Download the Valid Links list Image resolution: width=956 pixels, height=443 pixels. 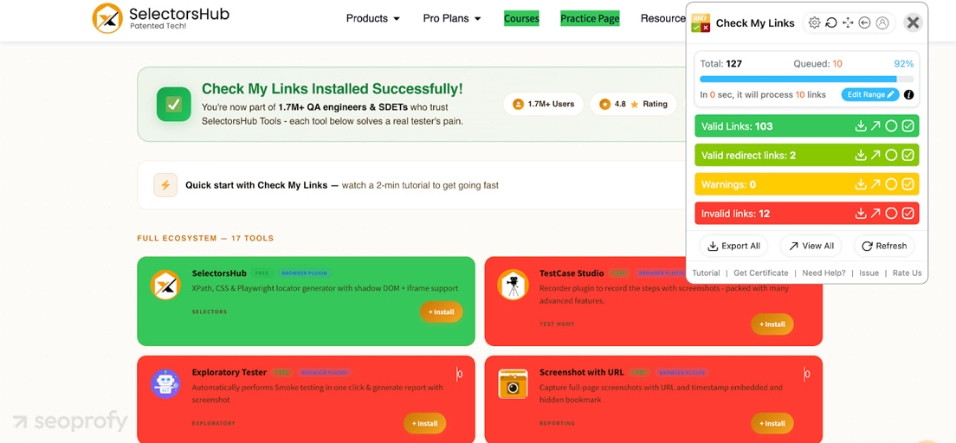pos(861,126)
